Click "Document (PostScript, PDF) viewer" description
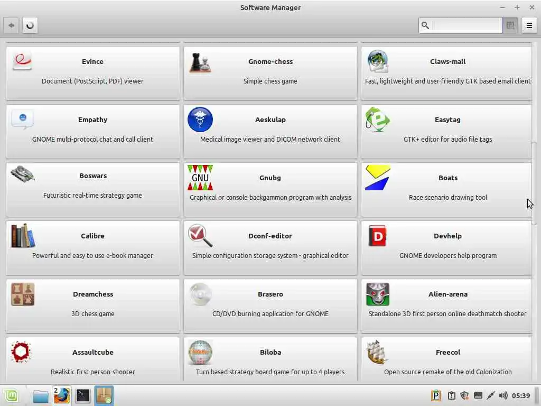This screenshot has height=406, width=541. [x=92, y=81]
